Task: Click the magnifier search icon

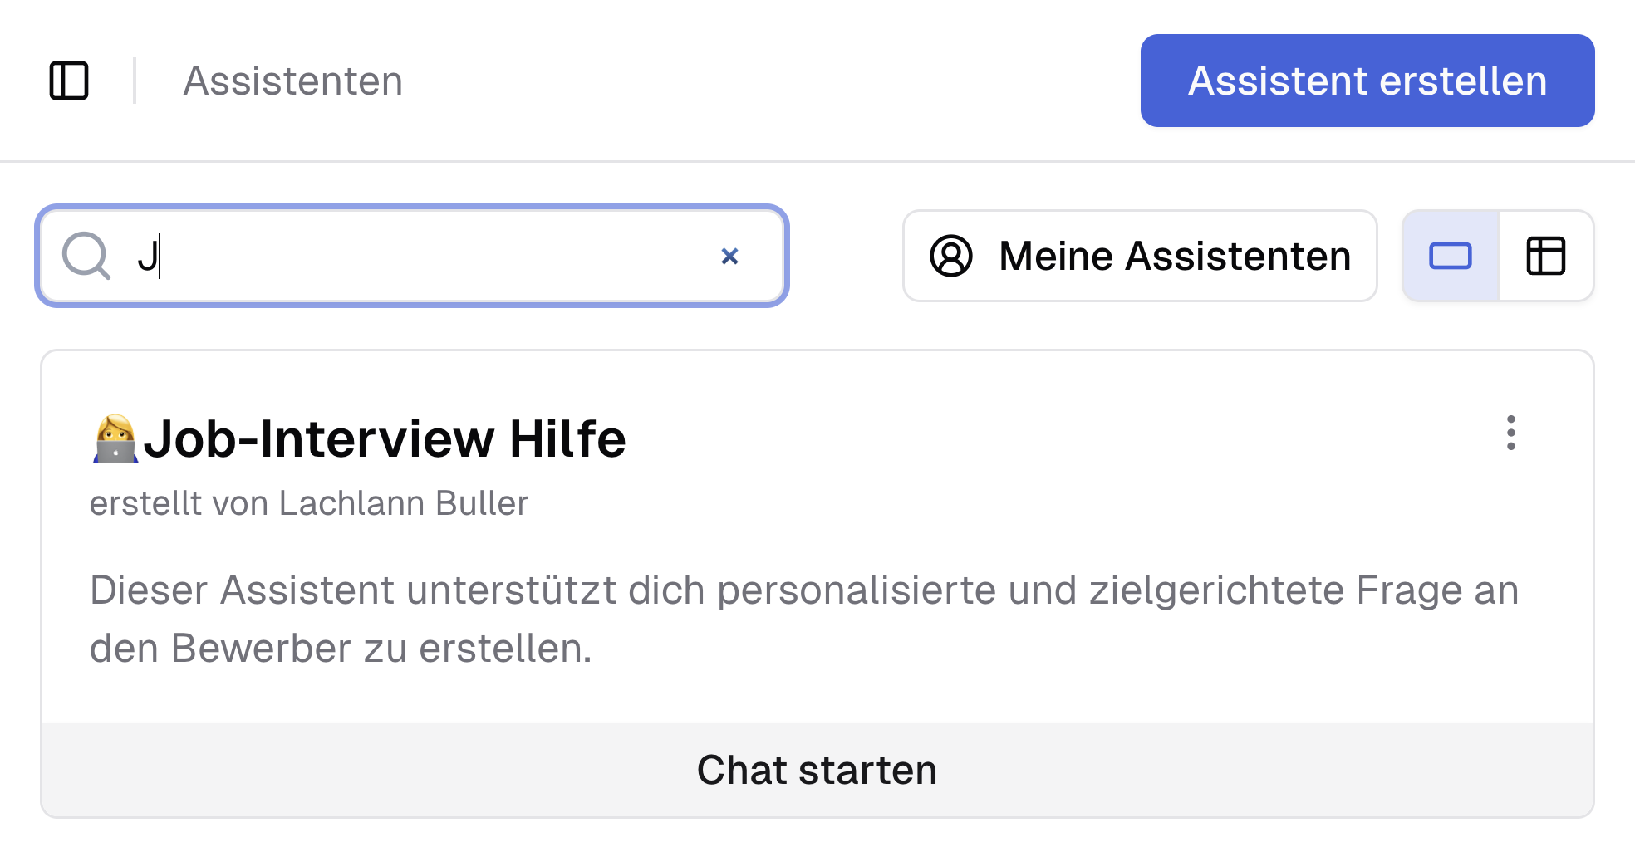Action: point(88,256)
